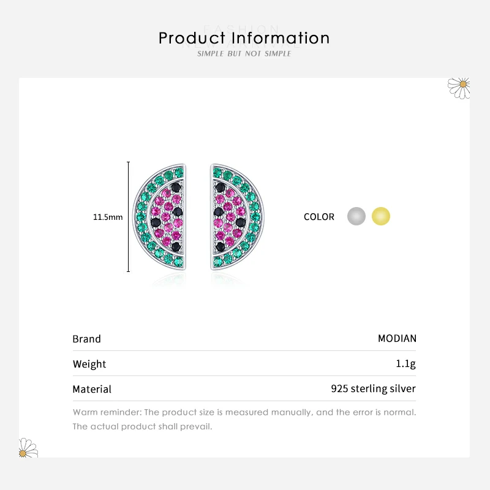Click the Brand row label
This screenshot has width=490, height=490.
tap(87, 339)
